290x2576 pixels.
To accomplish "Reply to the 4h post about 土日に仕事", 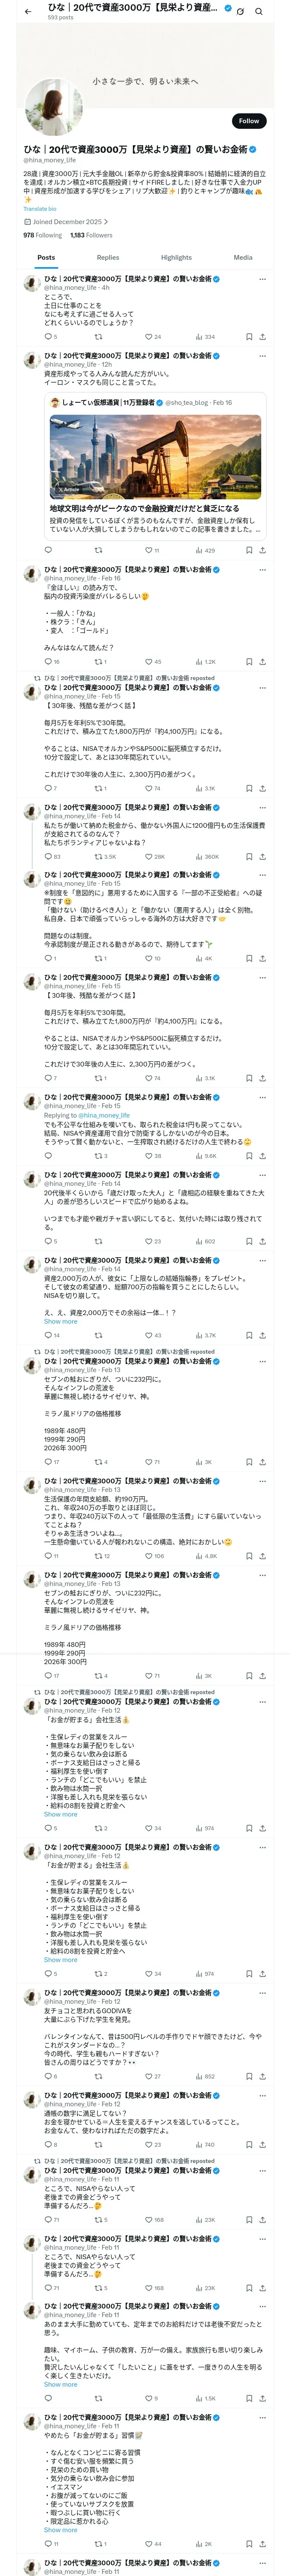I will (x=48, y=337).
